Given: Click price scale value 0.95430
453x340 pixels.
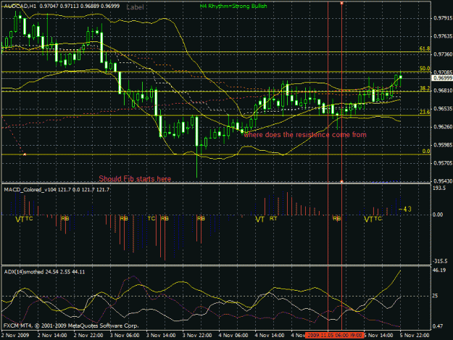Looking at the screenshot, I should pos(443,181).
